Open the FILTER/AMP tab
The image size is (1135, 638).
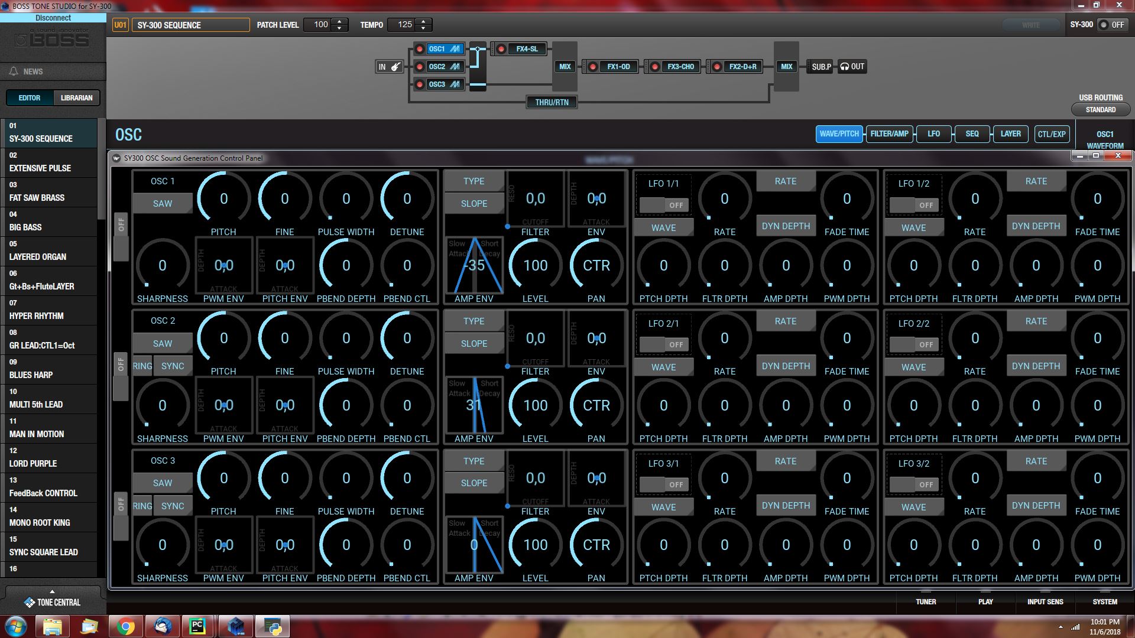click(x=889, y=134)
